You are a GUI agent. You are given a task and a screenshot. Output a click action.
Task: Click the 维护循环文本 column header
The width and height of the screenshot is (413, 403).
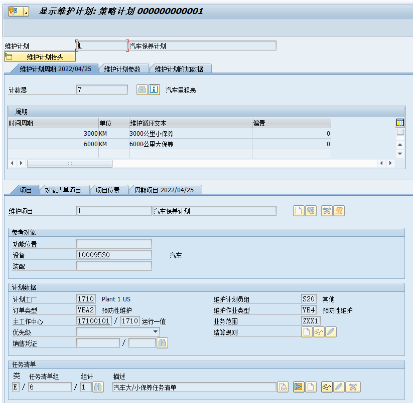190,123
